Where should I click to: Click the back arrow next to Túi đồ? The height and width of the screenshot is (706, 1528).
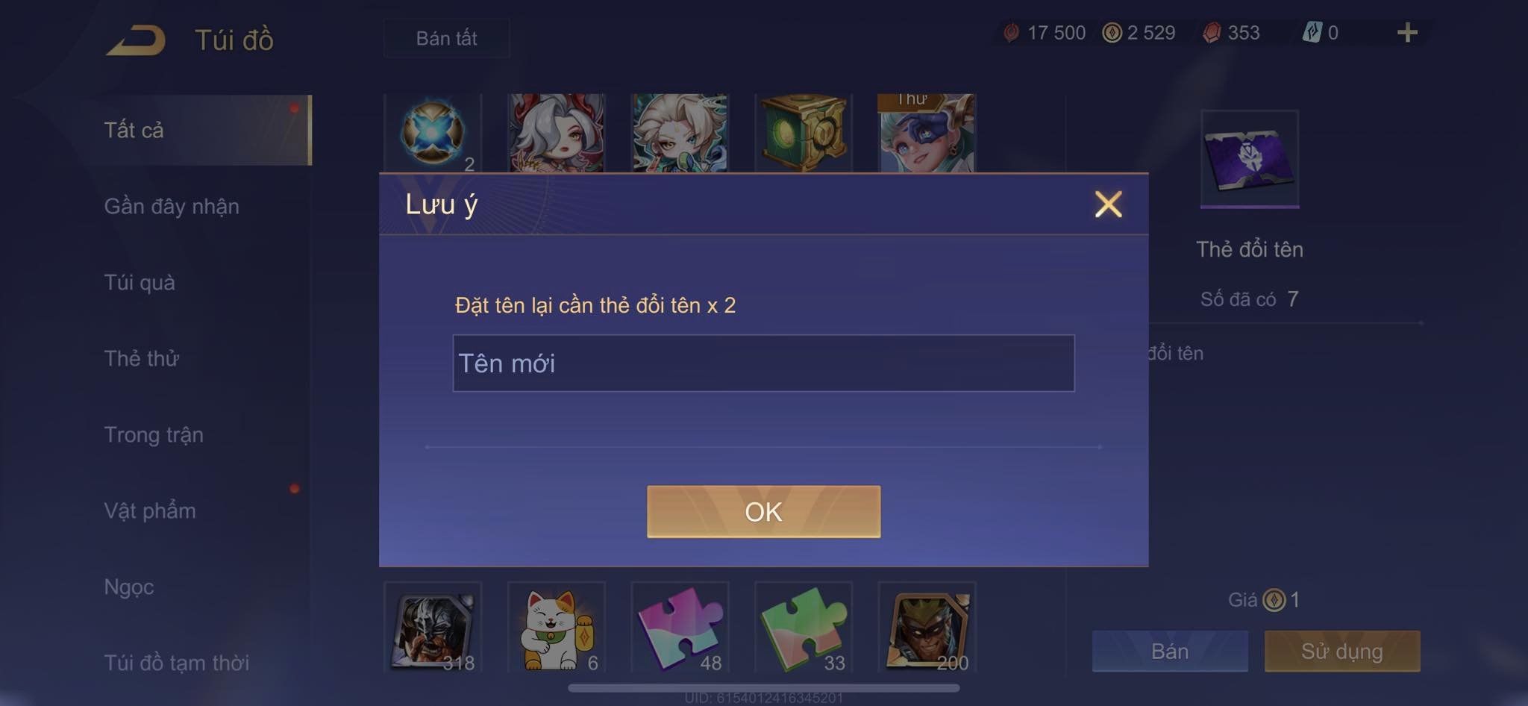tap(136, 40)
